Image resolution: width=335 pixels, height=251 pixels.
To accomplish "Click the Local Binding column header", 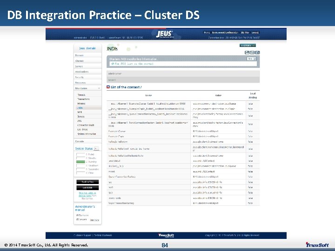I will tap(253, 95).
